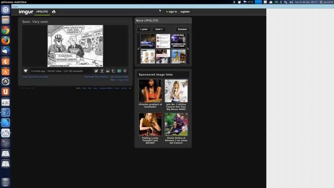Open the night police-lights thumbnail
334x188 pixels.
(x=148, y=41)
